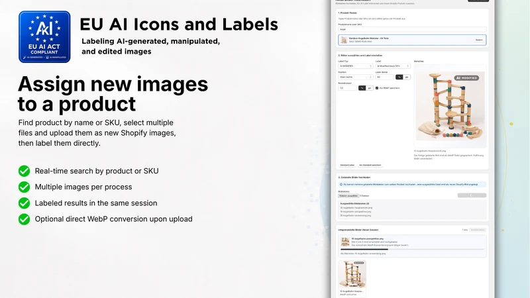The width and height of the screenshot is (530, 298).
Task: Select px unit for label width
Action: click(407, 77)
